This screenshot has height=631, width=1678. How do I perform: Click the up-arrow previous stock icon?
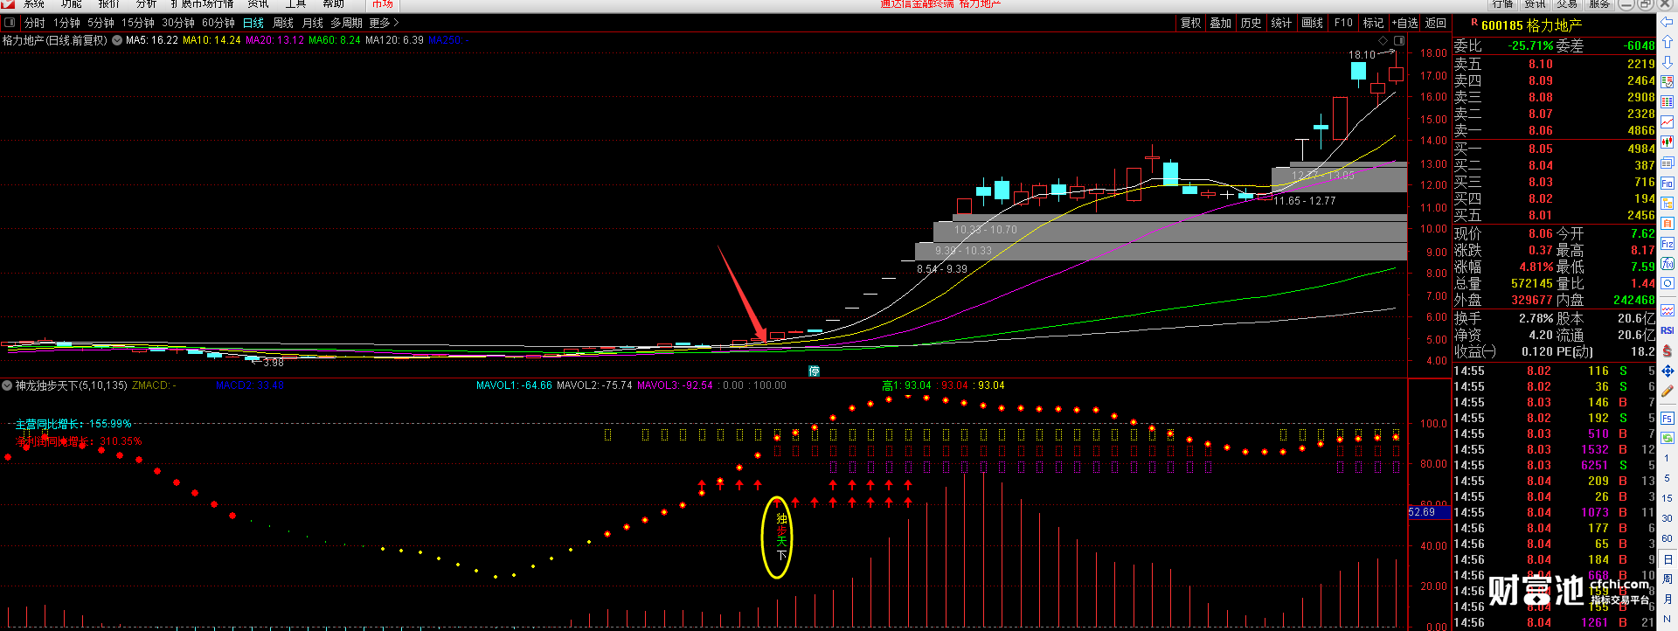(x=1668, y=42)
